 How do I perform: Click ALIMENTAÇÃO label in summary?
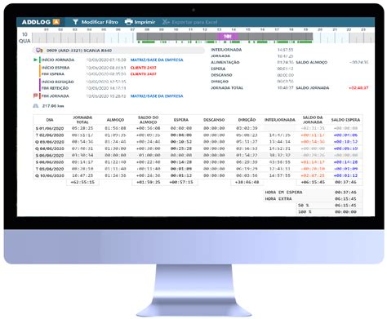[x=225, y=62]
